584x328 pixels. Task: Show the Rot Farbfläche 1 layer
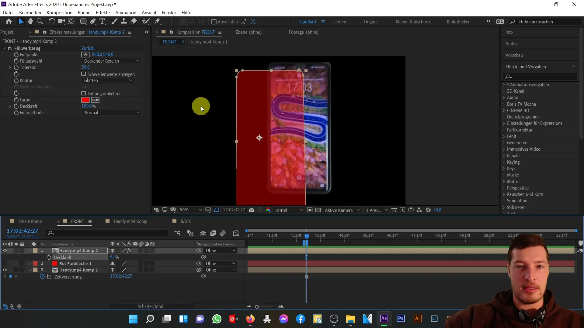[x=5, y=264]
